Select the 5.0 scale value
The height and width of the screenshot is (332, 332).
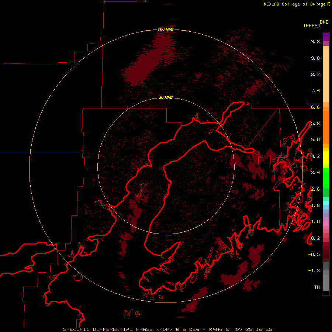tap(315, 140)
